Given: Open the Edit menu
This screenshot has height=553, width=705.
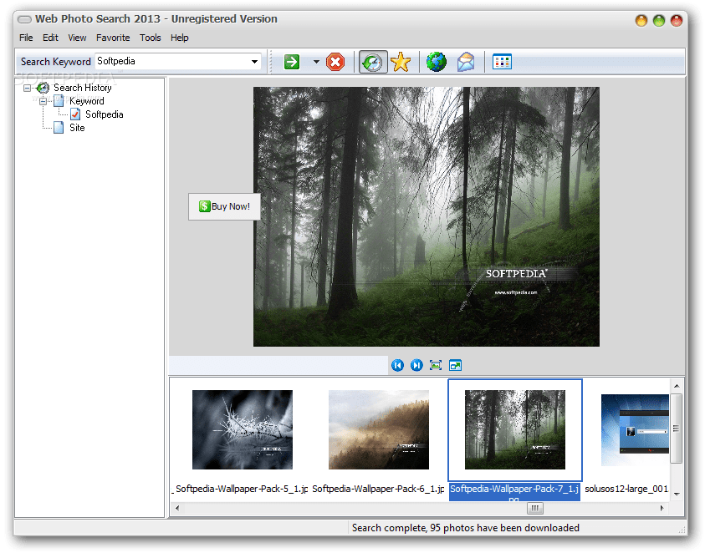Looking at the screenshot, I should 50,38.
